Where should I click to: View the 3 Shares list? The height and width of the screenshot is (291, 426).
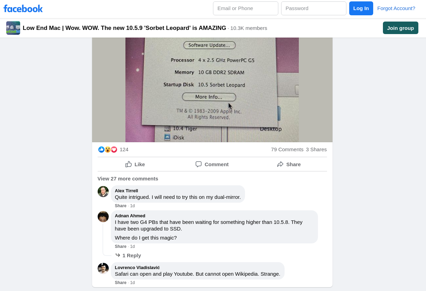pyautogui.click(x=316, y=149)
